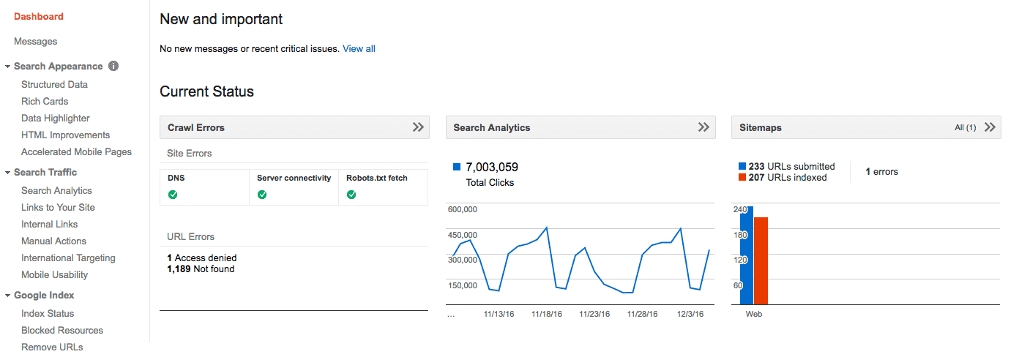
Task: Select Blocked Resources under Google Index
Action: (x=62, y=331)
